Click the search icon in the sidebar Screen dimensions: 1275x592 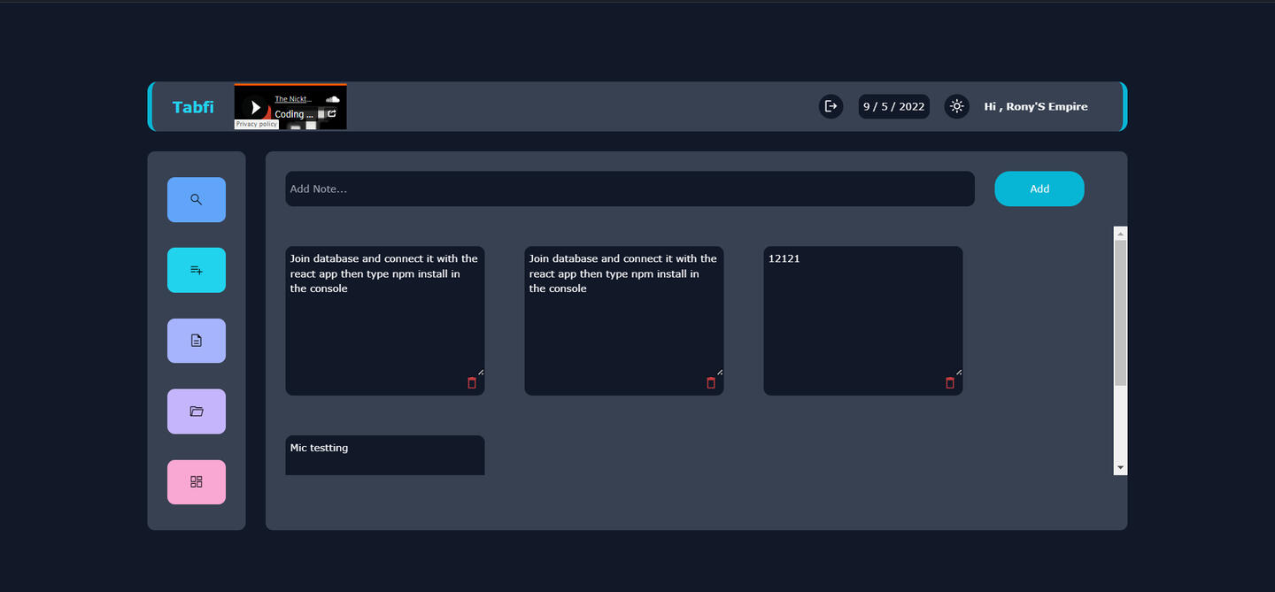[197, 200]
